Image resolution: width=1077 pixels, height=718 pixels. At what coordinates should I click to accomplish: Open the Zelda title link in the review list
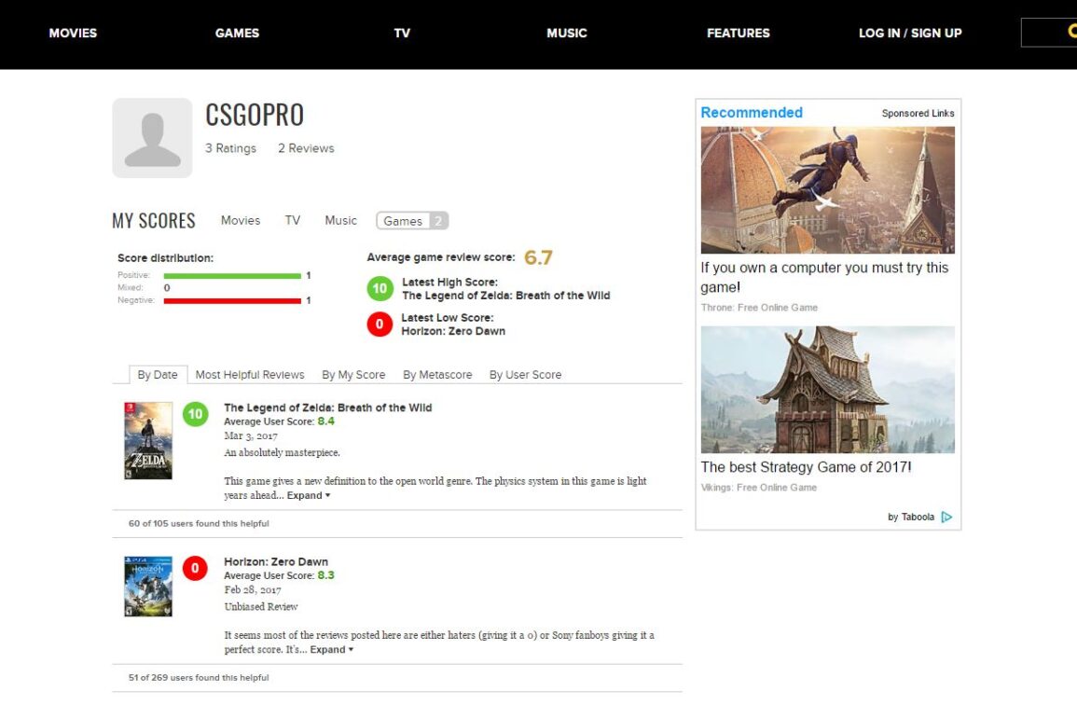pos(327,407)
